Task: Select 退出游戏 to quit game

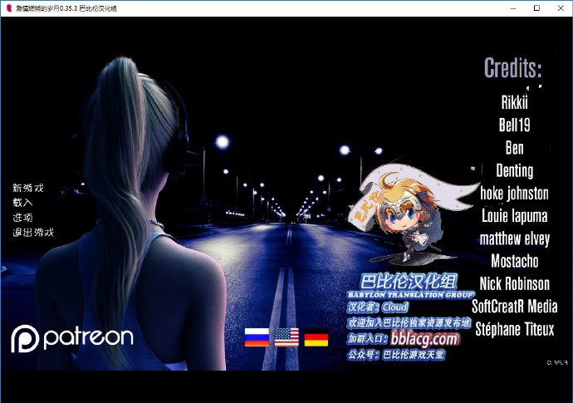Action: pyautogui.click(x=33, y=232)
